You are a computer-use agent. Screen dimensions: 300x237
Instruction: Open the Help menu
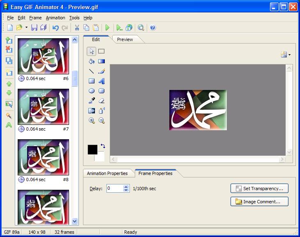[x=88, y=18]
